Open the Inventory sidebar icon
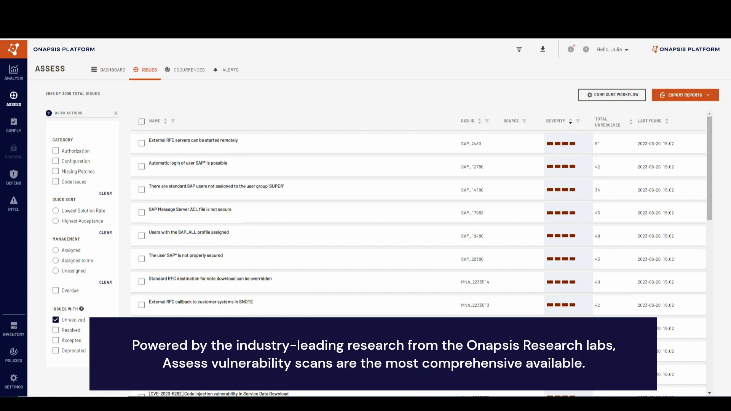The image size is (731, 411). point(14,329)
